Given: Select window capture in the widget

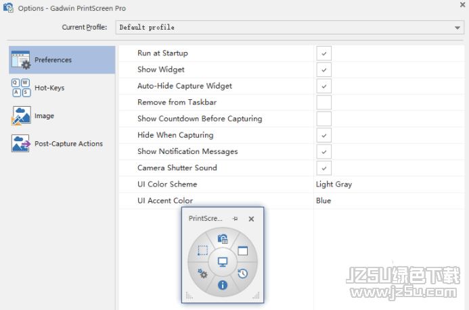Looking at the screenshot, I should coord(242,251).
